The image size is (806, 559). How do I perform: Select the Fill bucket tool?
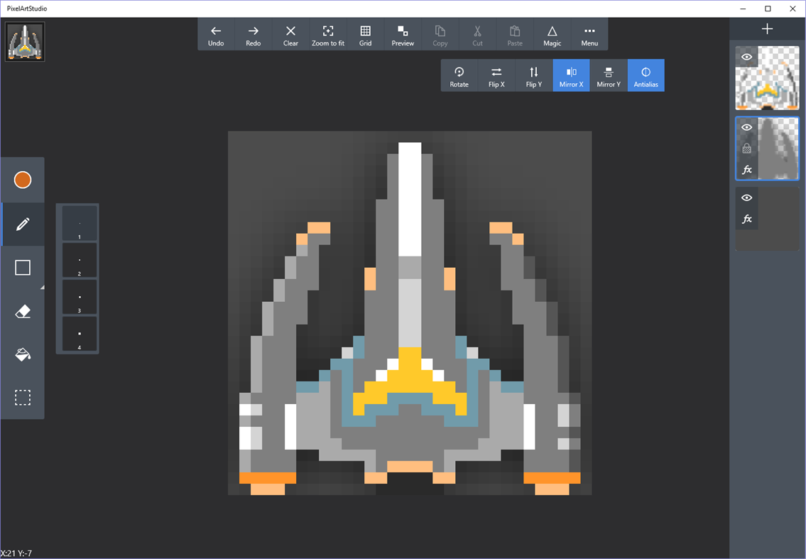coord(22,354)
